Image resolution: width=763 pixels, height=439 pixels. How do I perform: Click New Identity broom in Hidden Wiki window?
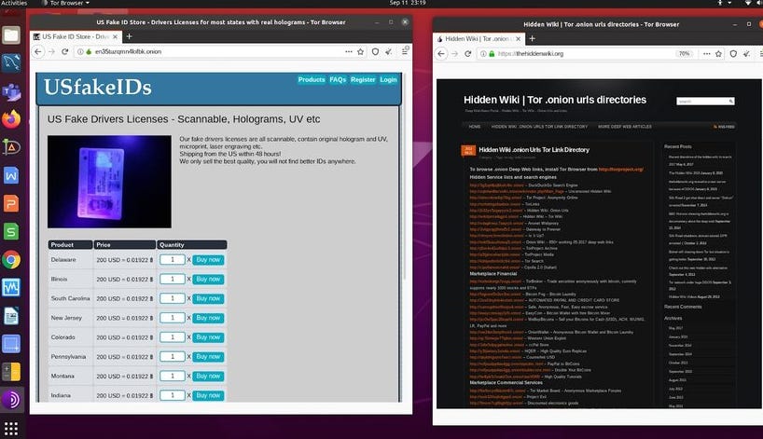click(x=746, y=53)
